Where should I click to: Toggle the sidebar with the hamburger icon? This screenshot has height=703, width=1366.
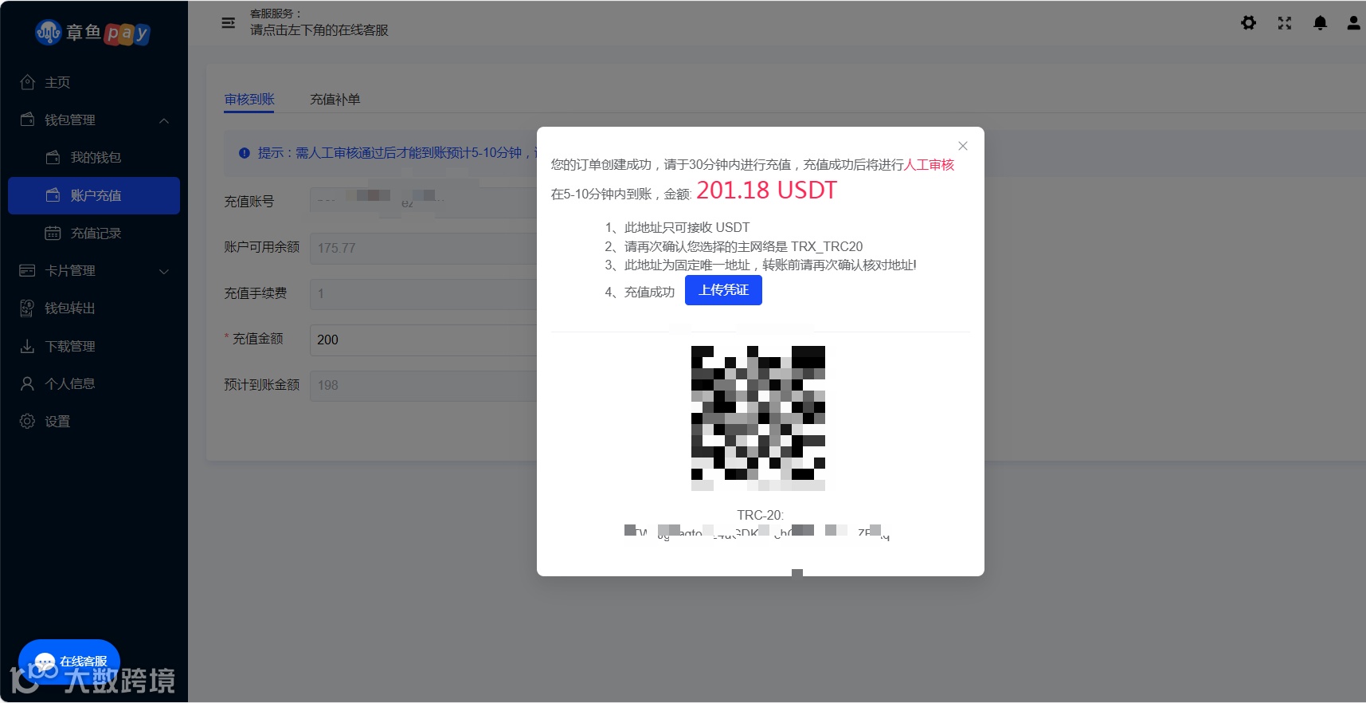(x=228, y=23)
